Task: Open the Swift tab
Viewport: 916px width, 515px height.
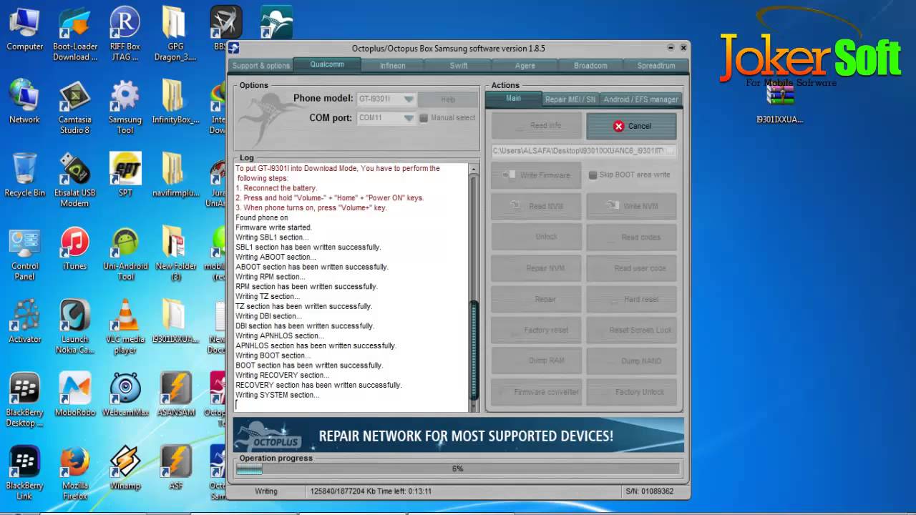Action: click(459, 66)
